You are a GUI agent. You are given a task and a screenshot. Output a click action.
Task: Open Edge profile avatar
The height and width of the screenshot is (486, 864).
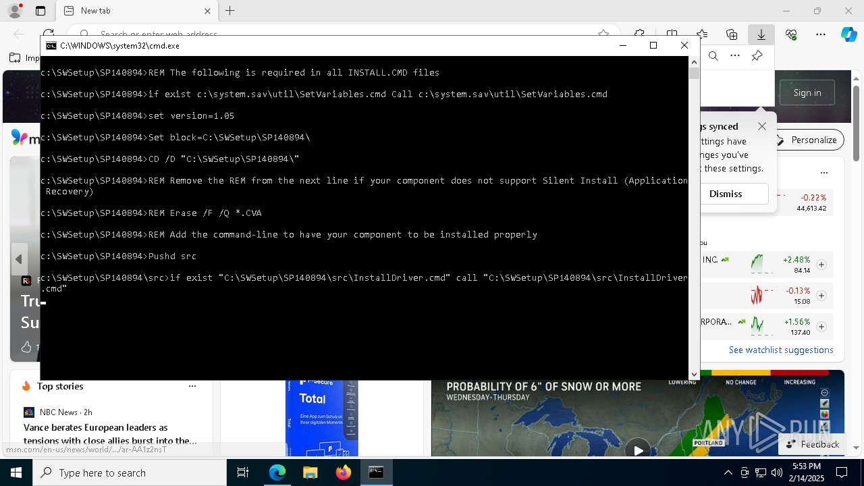pos(14,11)
